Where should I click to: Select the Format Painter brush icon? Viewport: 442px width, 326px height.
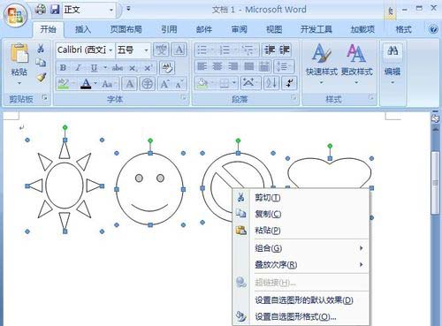pos(41,78)
